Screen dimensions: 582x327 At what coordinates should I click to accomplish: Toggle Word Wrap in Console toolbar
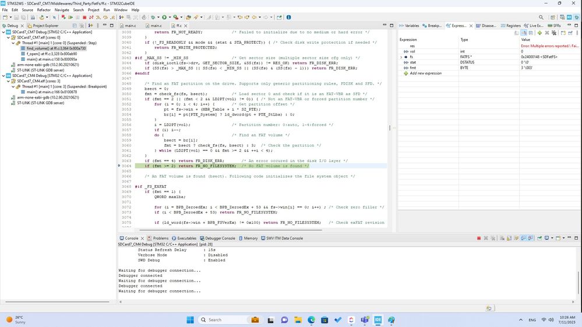[516, 238]
